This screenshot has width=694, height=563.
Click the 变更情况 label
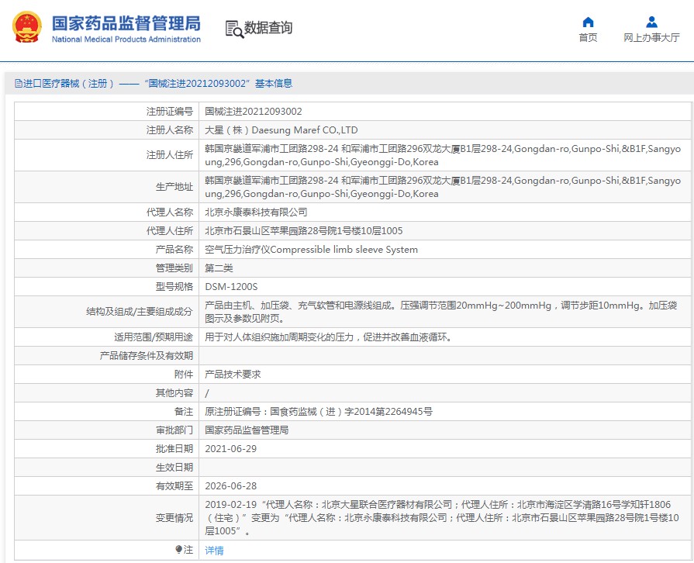click(174, 518)
